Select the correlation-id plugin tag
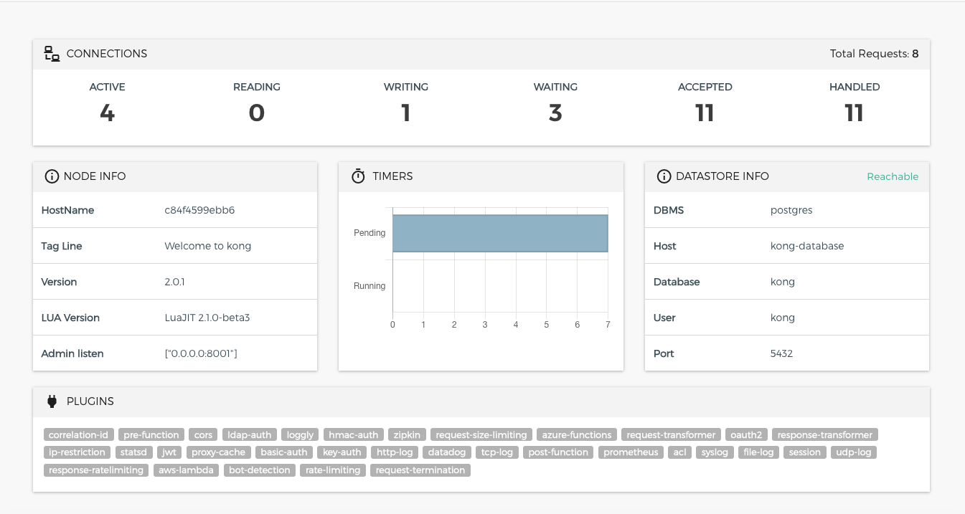Viewport: 965px width, 514px height. pyautogui.click(x=79, y=435)
